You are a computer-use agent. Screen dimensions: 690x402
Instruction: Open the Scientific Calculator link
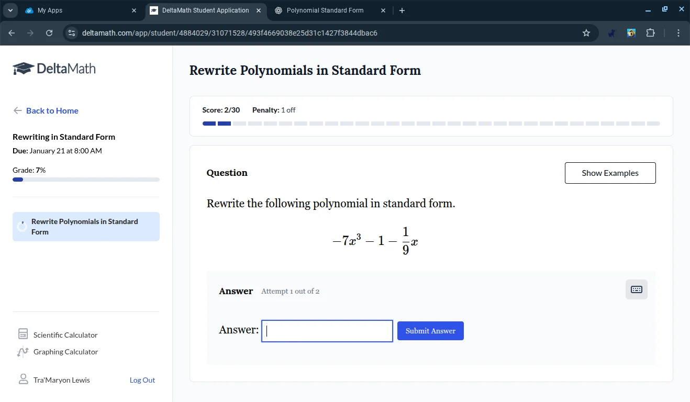[65, 335]
